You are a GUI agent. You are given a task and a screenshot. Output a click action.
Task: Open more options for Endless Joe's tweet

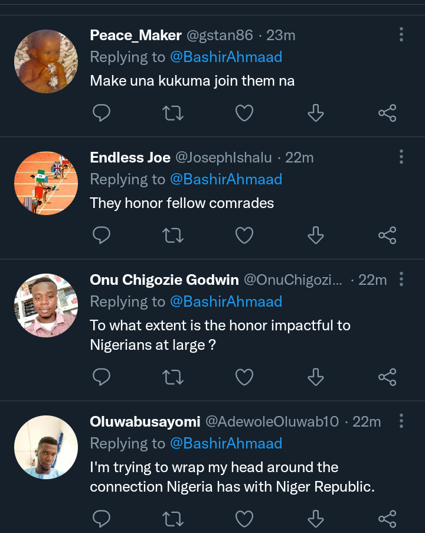[x=401, y=157]
